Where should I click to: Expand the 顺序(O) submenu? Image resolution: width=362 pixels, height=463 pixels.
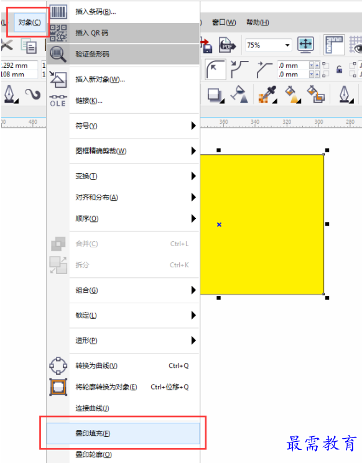[x=123, y=219]
